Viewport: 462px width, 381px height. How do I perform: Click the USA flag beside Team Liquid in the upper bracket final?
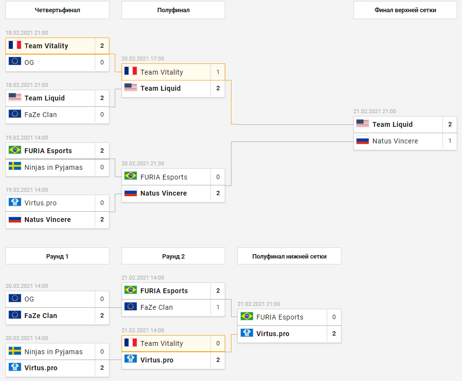[x=362, y=123]
